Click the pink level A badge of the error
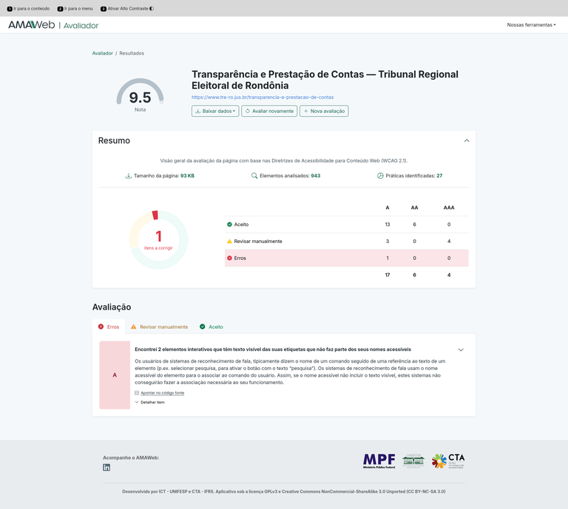The height and width of the screenshot is (509, 568). pyautogui.click(x=115, y=375)
